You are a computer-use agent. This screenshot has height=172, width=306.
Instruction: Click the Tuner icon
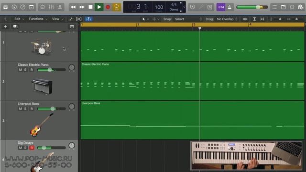201,7
